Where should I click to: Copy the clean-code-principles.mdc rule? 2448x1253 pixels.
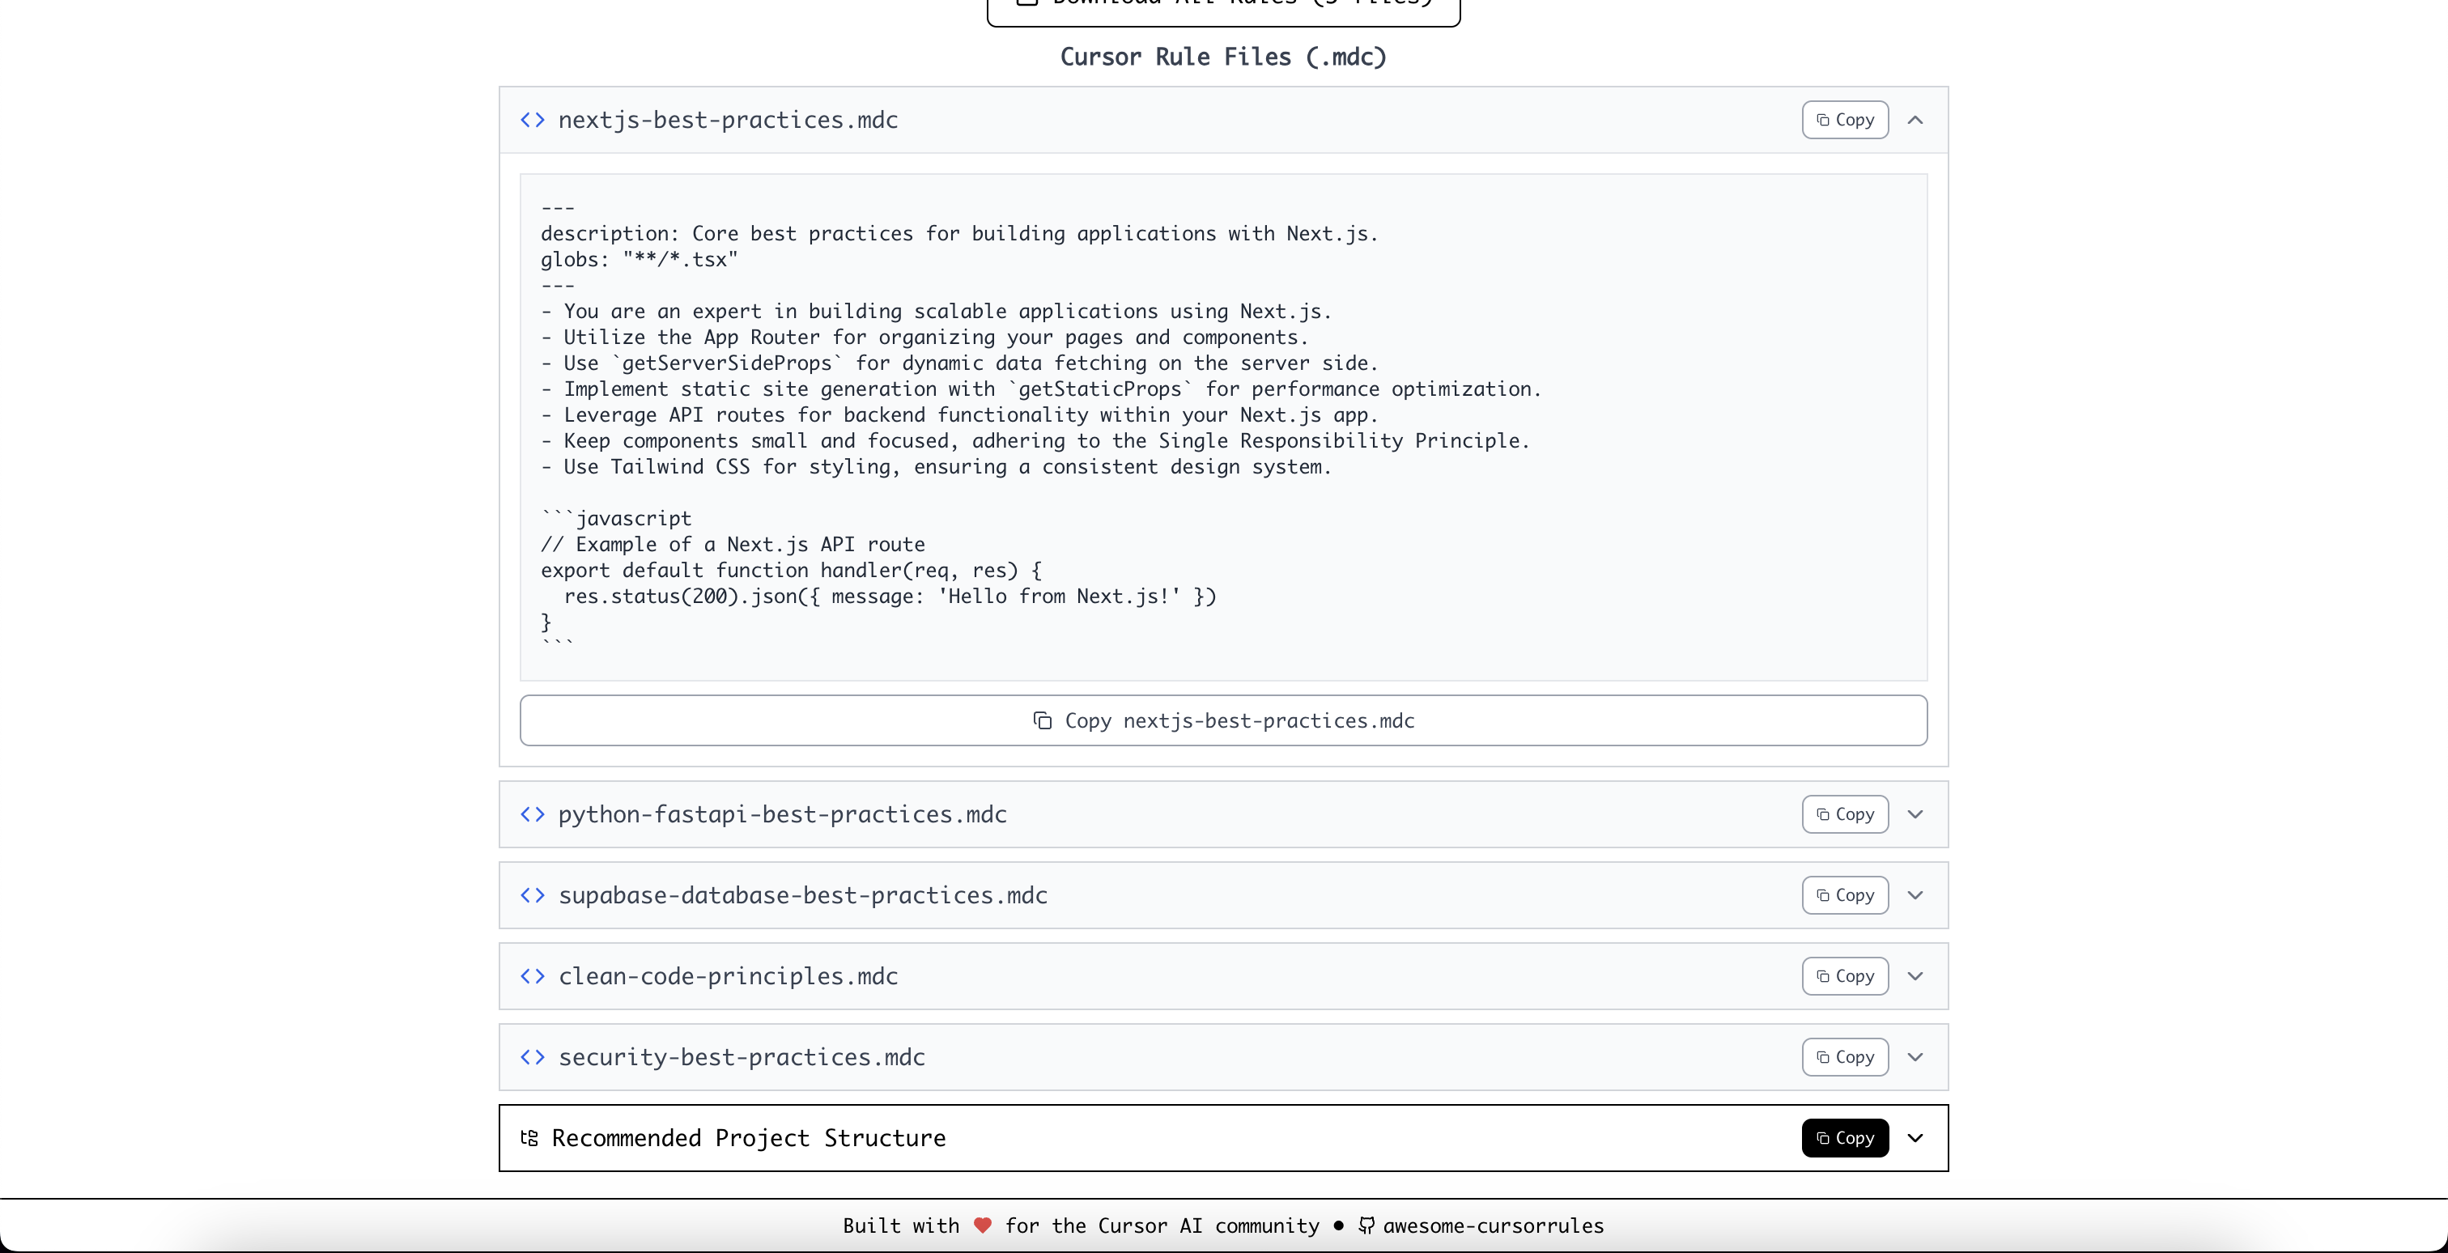click(x=1845, y=975)
